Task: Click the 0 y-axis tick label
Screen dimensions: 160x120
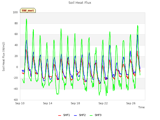Action: (17, 67)
